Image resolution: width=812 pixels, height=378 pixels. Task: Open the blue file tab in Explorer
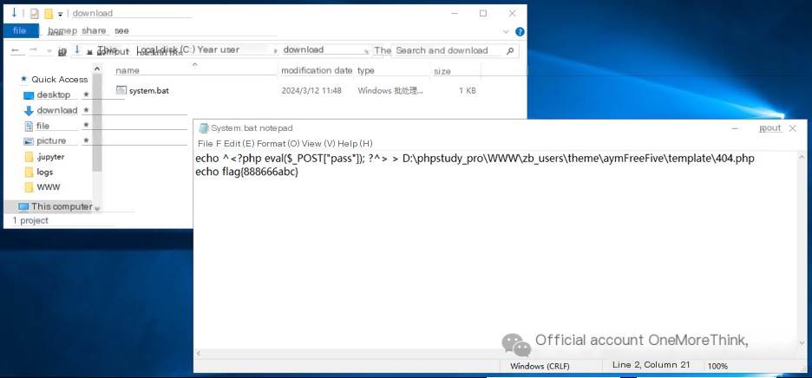(x=21, y=30)
